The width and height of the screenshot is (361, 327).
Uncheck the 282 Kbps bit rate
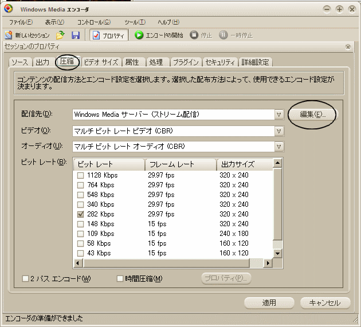click(81, 214)
